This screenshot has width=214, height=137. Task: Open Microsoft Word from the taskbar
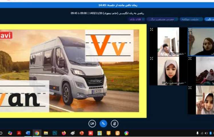(x=28, y=133)
